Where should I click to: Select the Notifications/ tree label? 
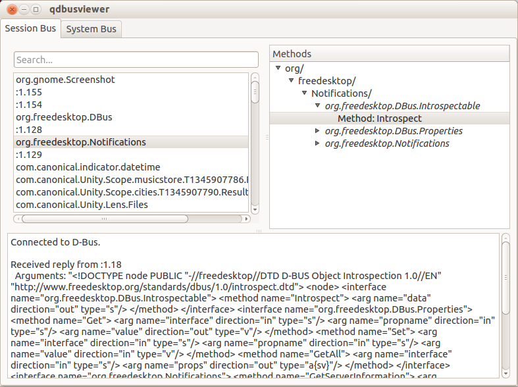pos(341,93)
